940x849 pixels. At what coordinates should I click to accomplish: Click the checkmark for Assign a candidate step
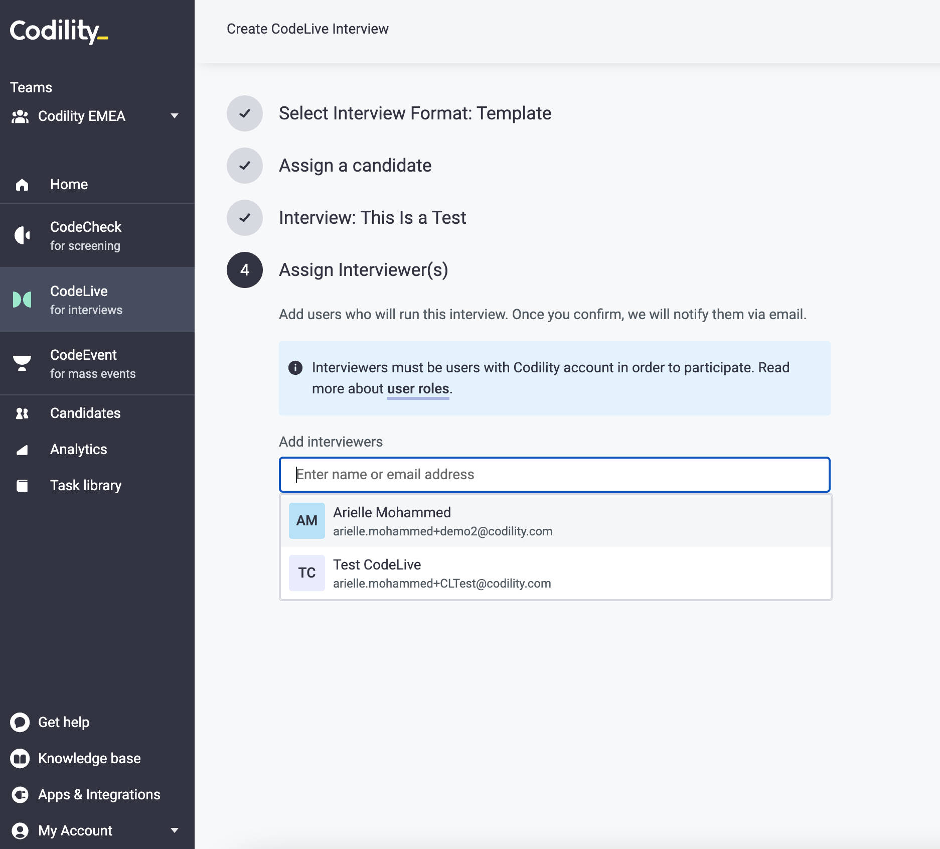point(245,166)
